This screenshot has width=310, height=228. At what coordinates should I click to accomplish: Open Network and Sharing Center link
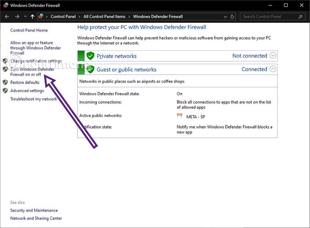[x=36, y=218]
